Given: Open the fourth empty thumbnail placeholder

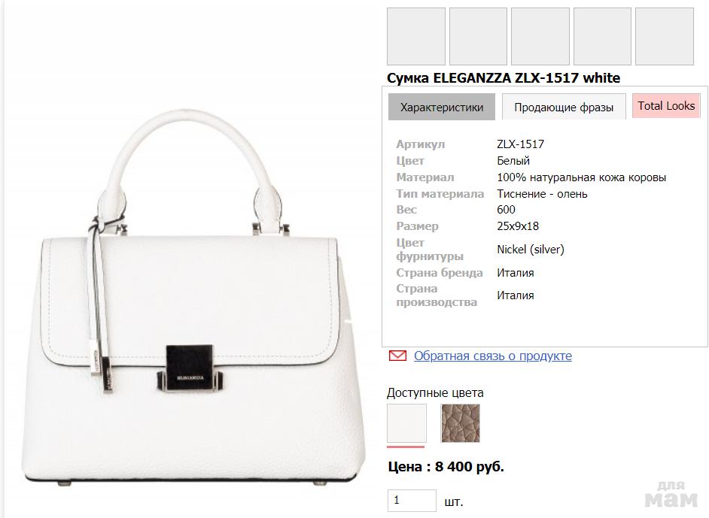Looking at the screenshot, I should click(x=602, y=36).
